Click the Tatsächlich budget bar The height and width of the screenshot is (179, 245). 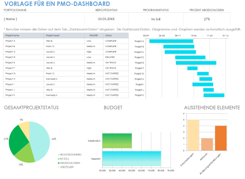tap(117, 141)
